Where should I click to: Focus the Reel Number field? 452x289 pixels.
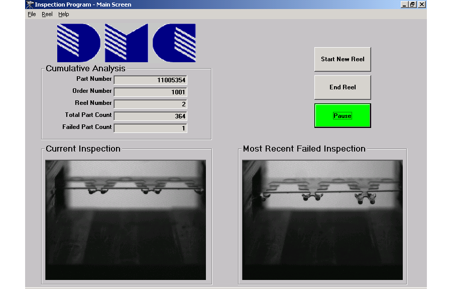151,104
